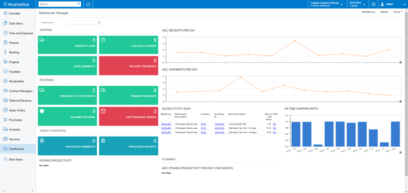Click the Time and Expenses clock icon
Viewport: 408px width, 193px height.
tap(5, 33)
